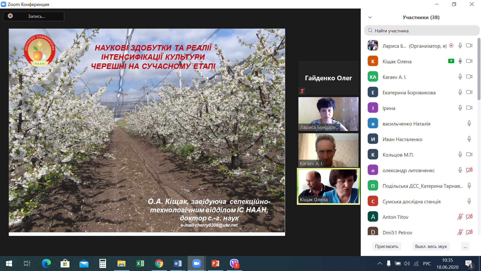481x271 pixels.
Task: Click camera icon beside Karaev A. I.
Action: click(469, 77)
